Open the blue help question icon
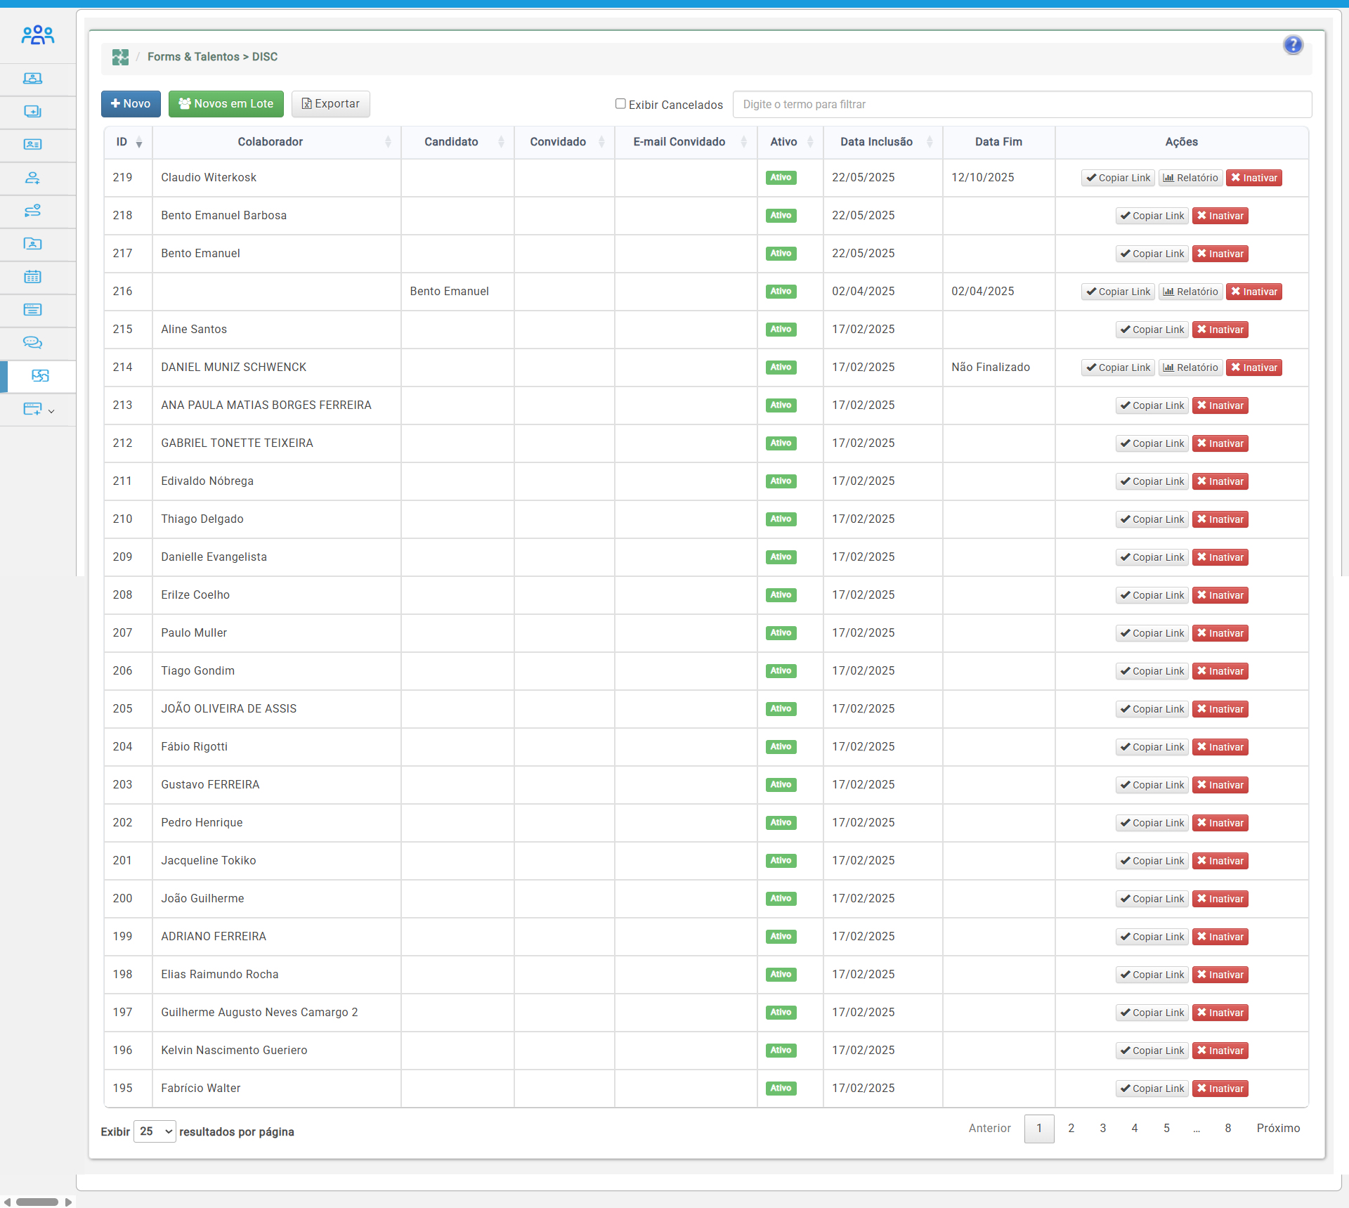 [x=1293, y=45]
